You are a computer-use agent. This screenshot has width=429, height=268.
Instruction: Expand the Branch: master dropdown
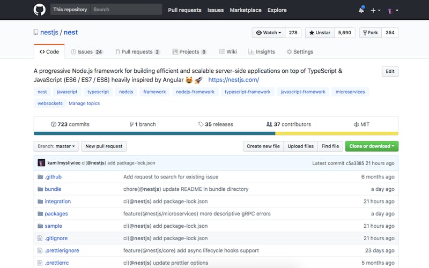(x=56, y=146)
